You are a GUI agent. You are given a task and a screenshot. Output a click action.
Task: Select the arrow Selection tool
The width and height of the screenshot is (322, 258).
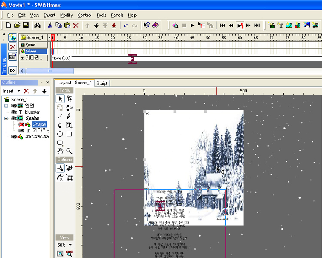61,99
